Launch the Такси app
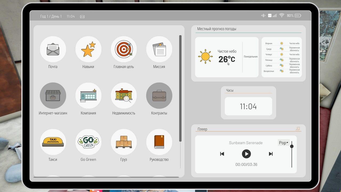 click(x=53, y=142)
